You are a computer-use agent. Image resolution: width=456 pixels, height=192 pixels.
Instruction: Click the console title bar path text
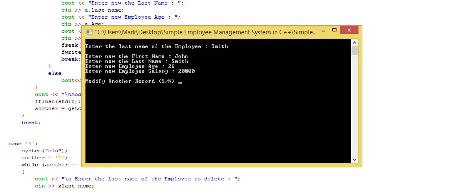(205, 32)
